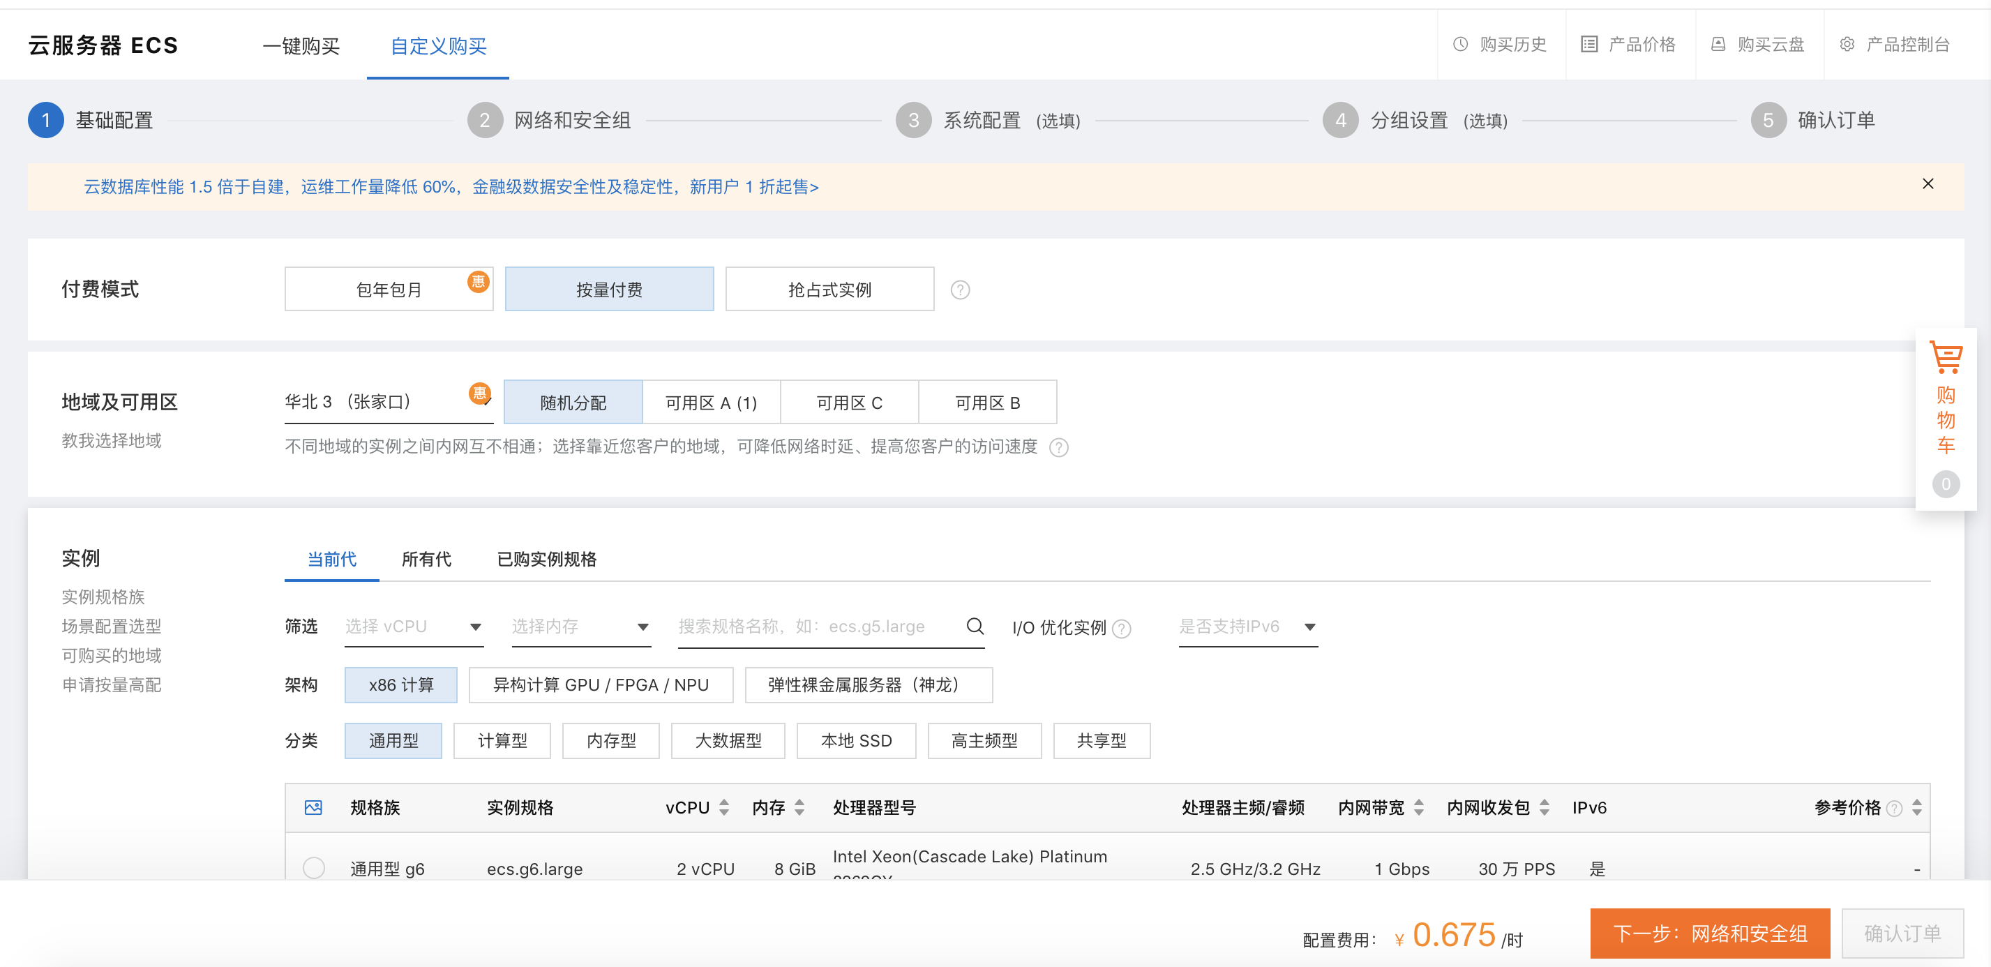Select the ecs.g6.large radio button
This screenshot has height=967, width=1991.
click(x=314, y=867)
